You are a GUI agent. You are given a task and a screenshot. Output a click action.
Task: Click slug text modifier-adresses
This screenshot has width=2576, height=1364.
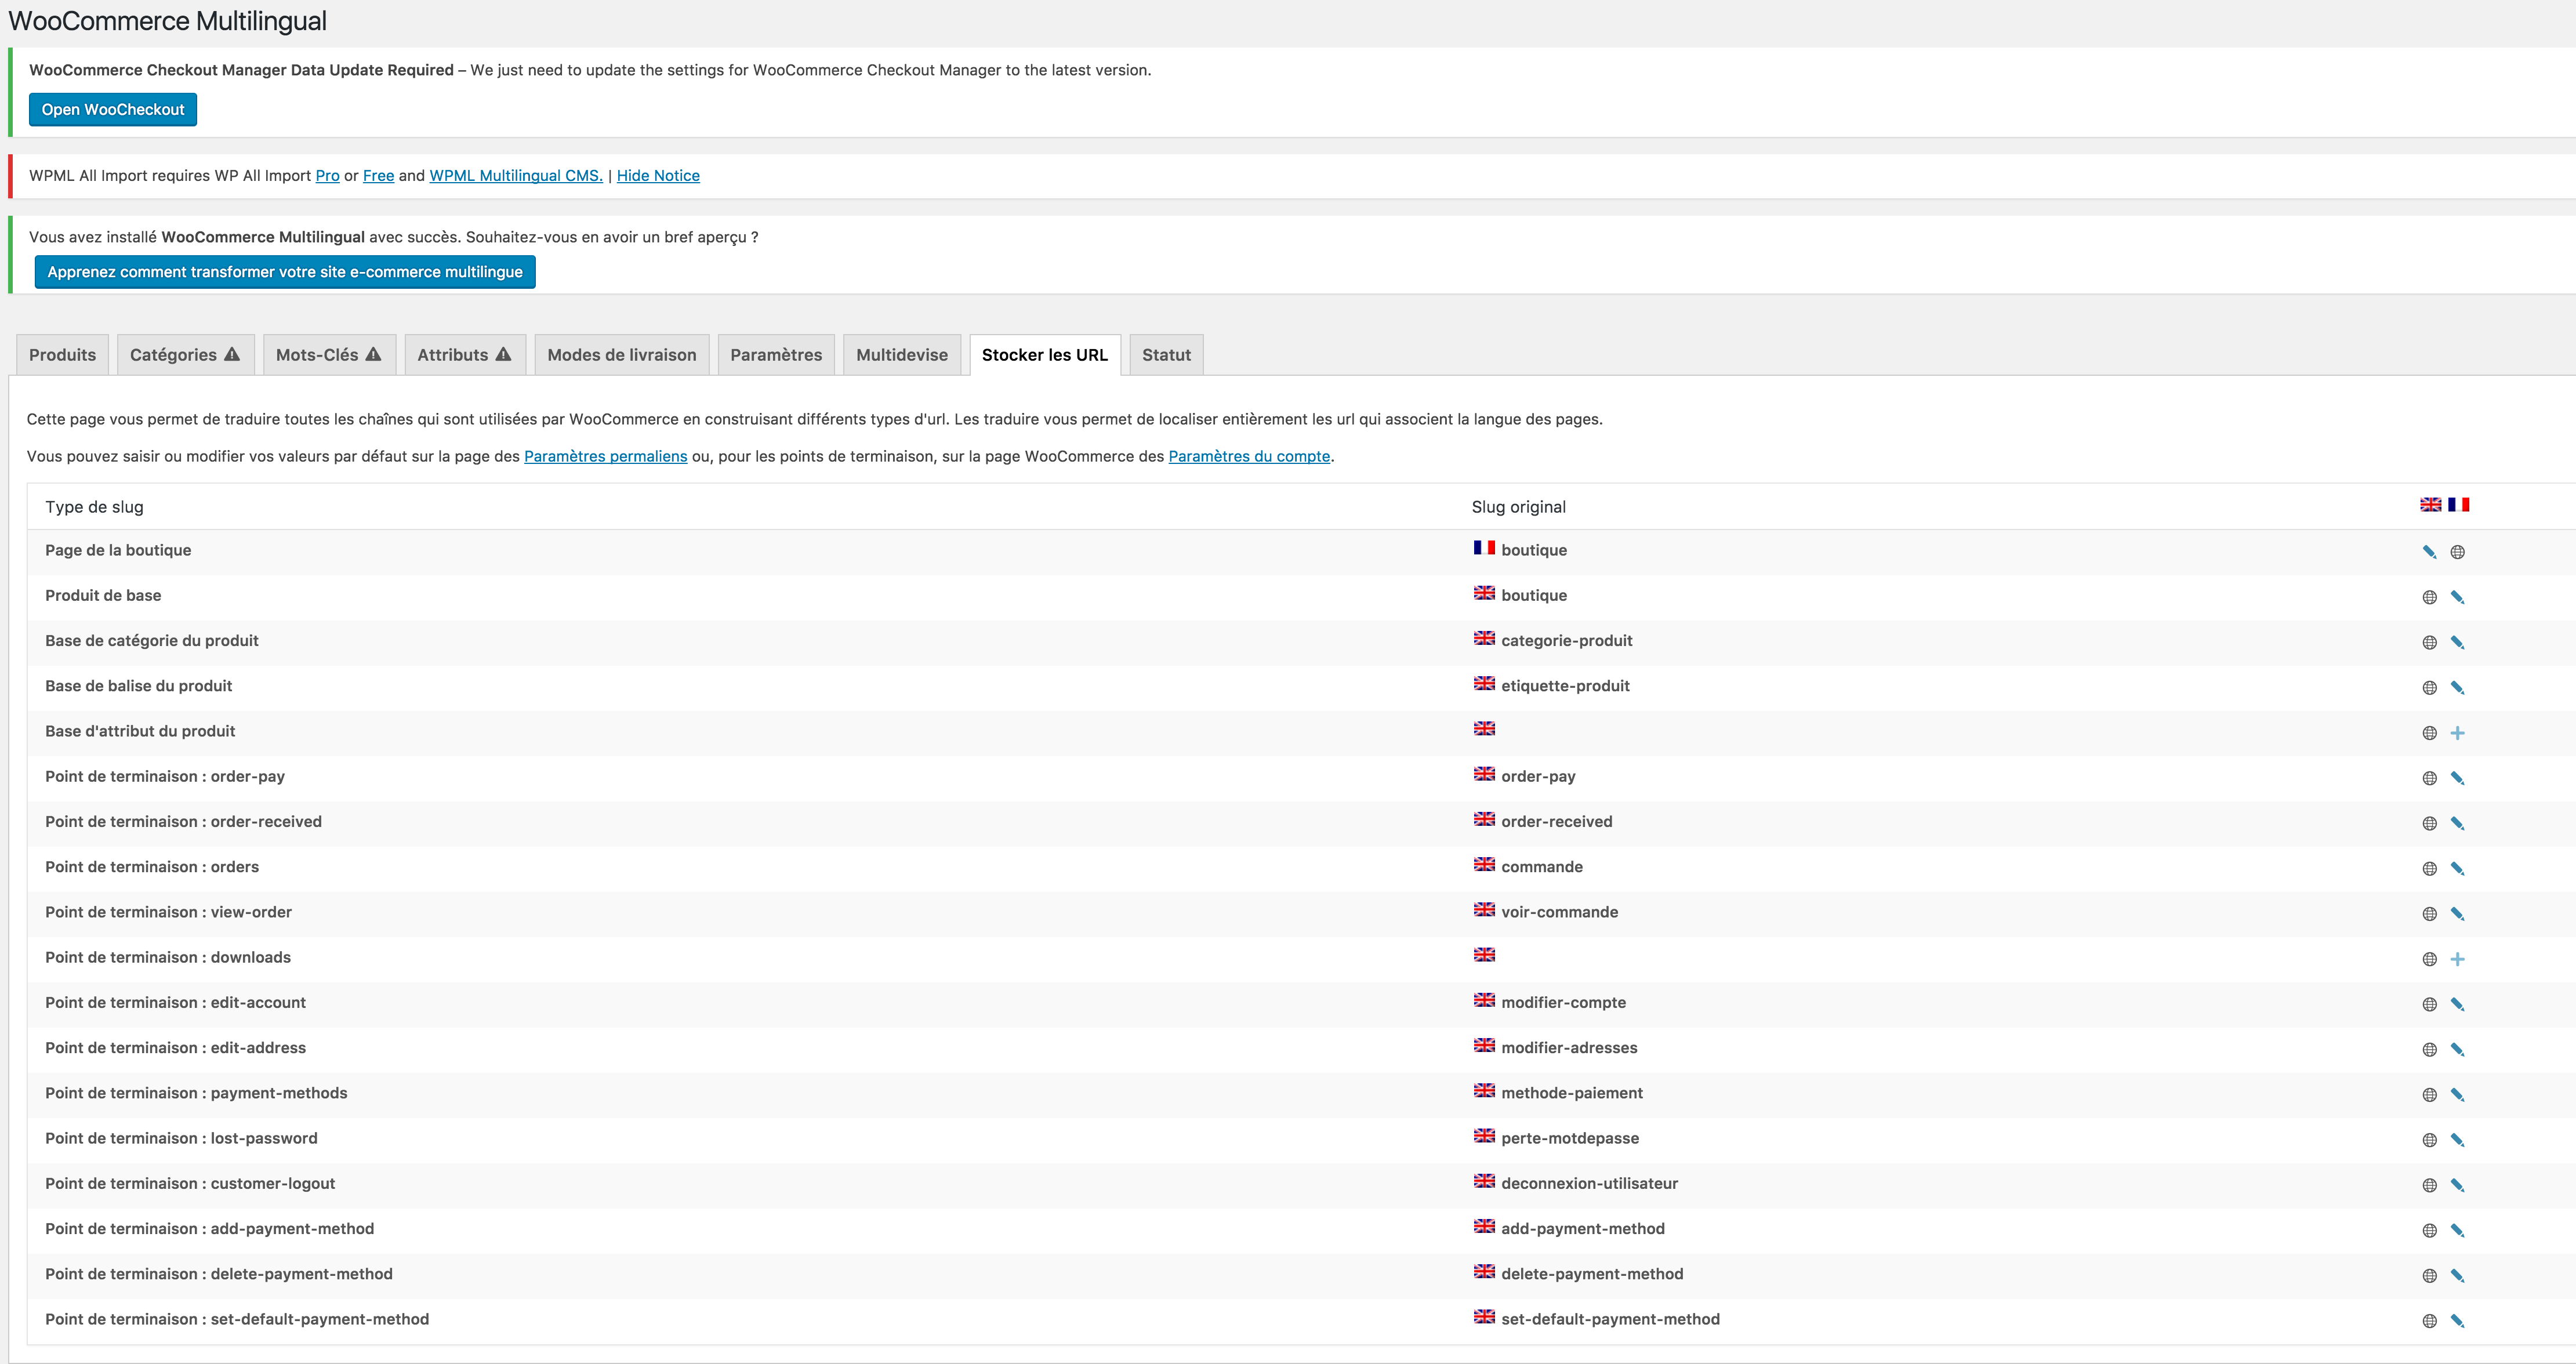(x=1569, y=1048)
